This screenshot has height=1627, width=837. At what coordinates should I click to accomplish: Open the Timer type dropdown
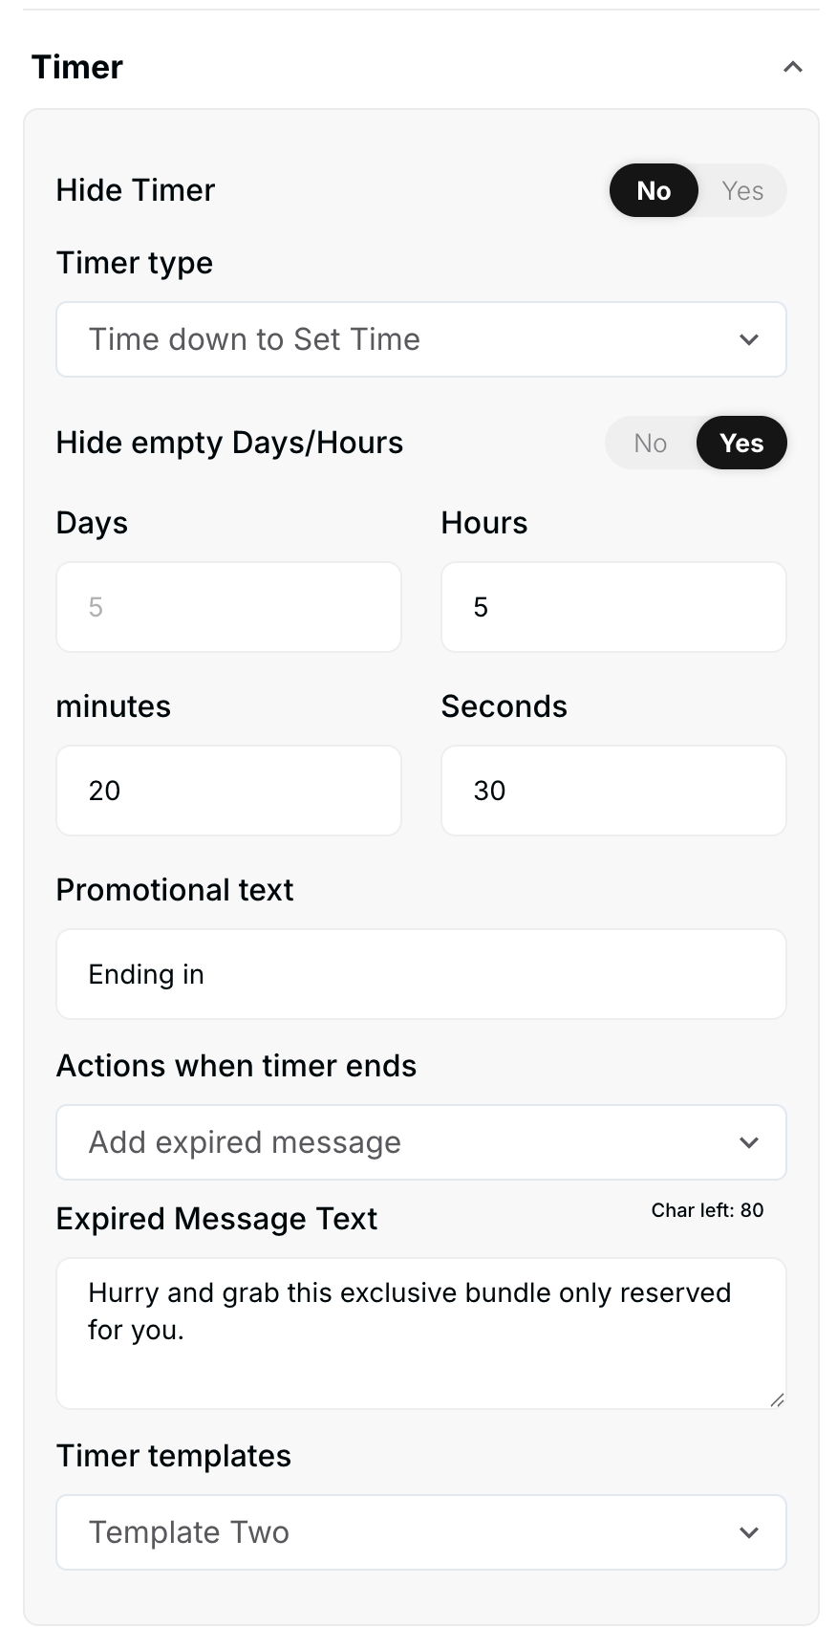(420, 339)
